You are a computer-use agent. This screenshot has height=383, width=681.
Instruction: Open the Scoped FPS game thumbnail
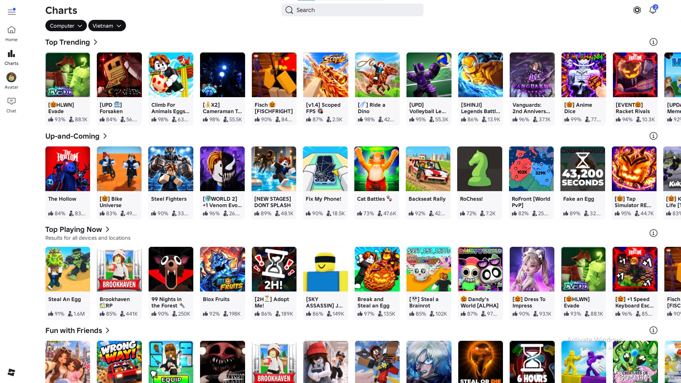326,75
